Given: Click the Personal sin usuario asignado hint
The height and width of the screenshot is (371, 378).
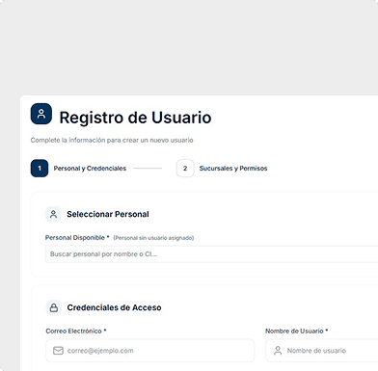Looking at the screenshot, I should pyautogui.click(x=153, y=238).
